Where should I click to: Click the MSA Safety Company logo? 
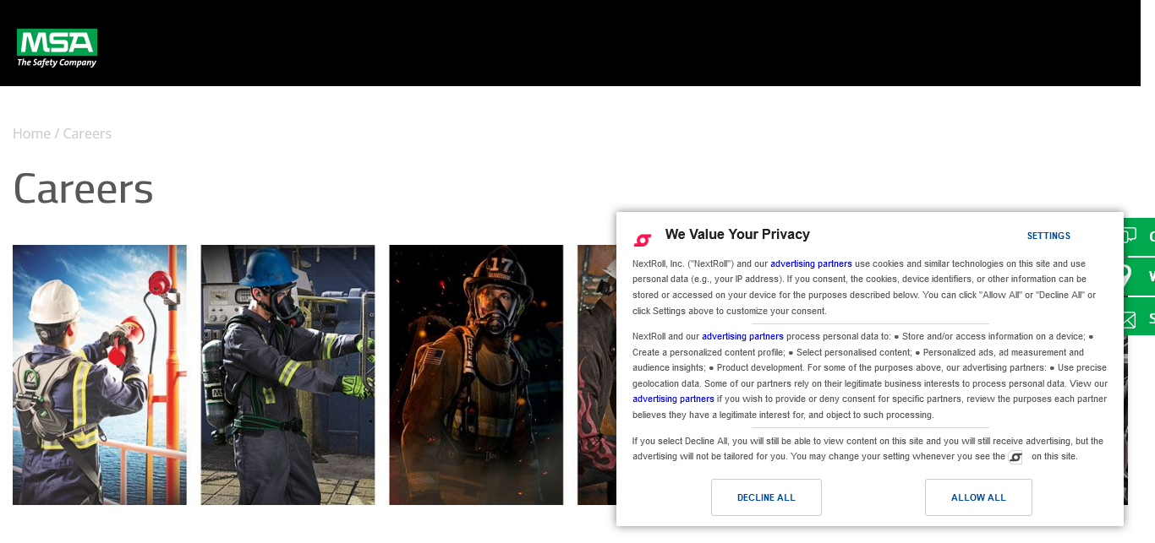point(57,48)
